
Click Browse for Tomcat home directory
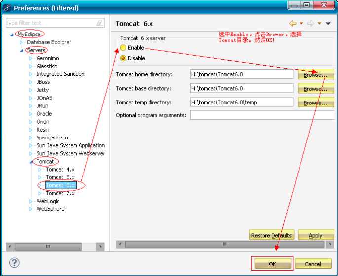click(316, 75)
